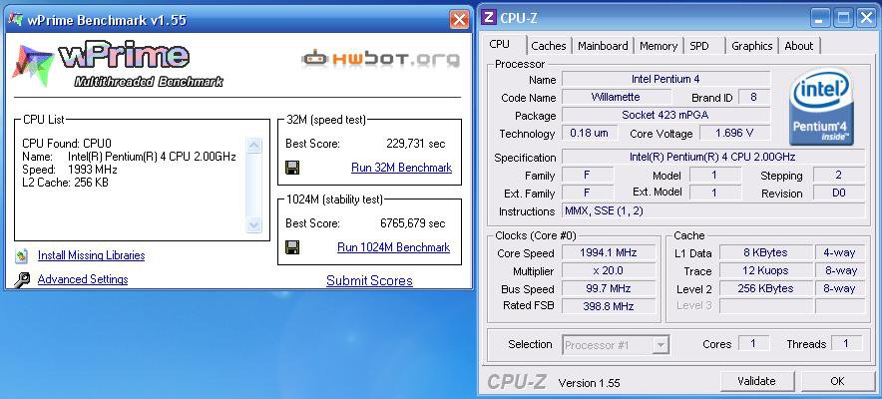882x399 pixels.
Task: Click the Submit Scores link
Action: (369, 280)
